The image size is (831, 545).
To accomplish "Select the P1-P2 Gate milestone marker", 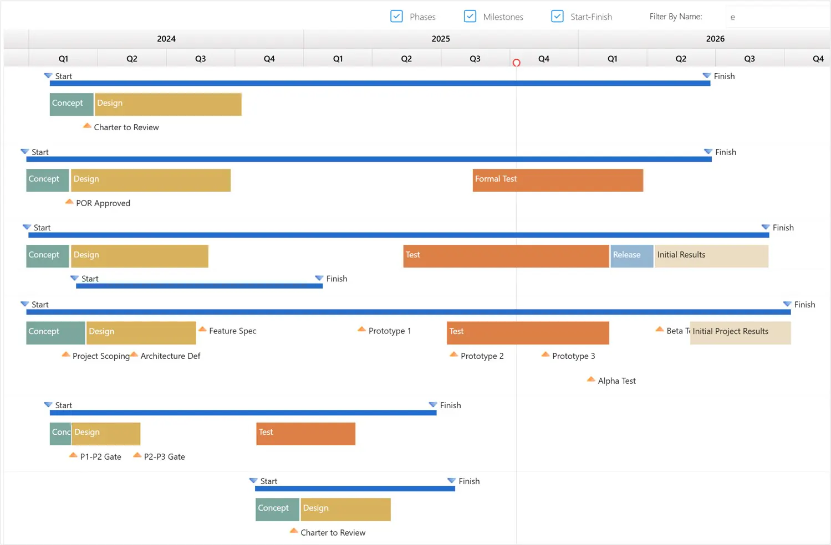I will tap(73, 455).
